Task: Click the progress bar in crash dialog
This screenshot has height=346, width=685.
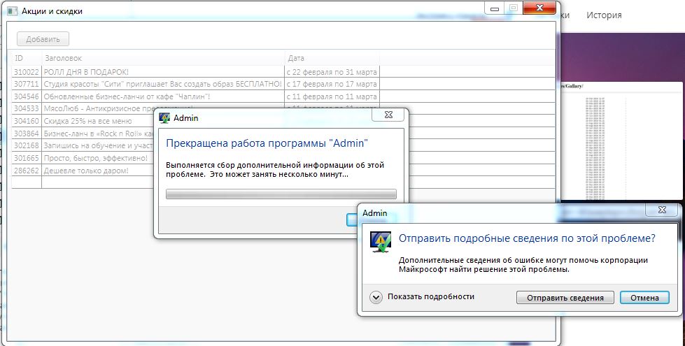Action: pyautogui.click(x=281, y=194)
